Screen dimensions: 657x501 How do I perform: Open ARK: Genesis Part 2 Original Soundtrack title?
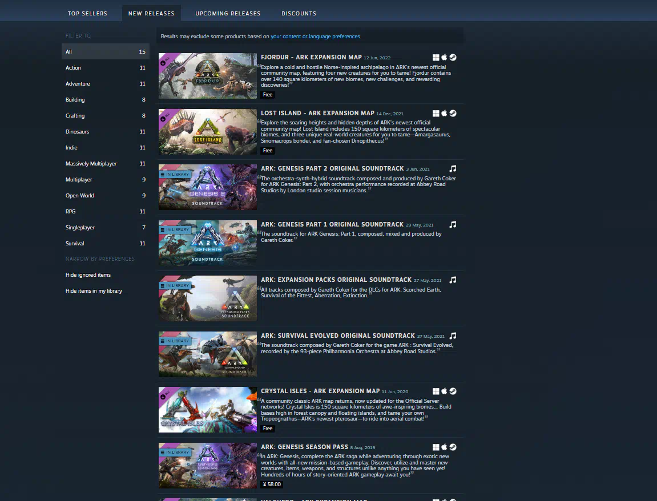coord(332,168)
